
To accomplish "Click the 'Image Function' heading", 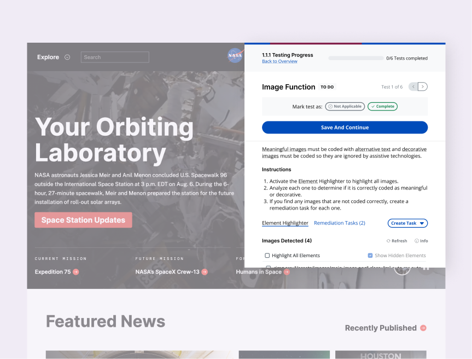I will click(288, 87).
